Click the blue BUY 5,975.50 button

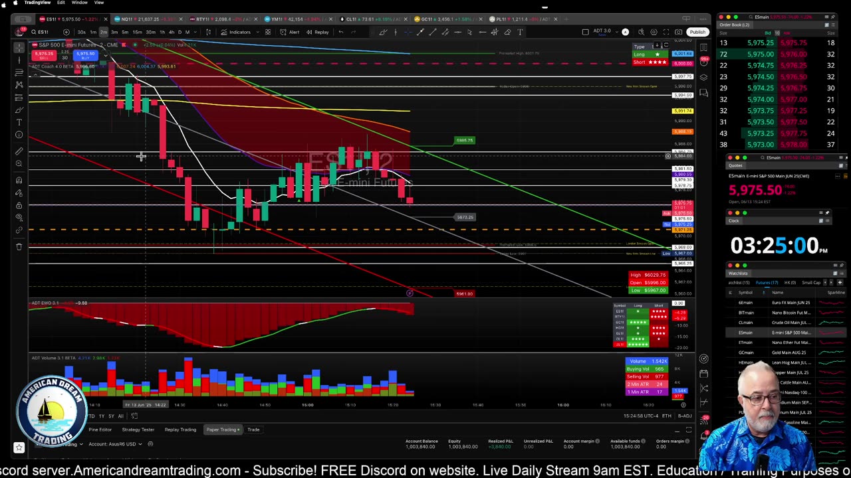84,56
